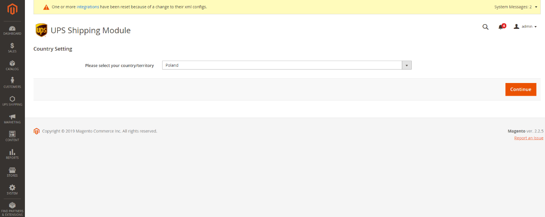Click the copyright 2019 Magento Commerce text
The height and width of the screenshot is (217, 545).
tap(100, 131)
